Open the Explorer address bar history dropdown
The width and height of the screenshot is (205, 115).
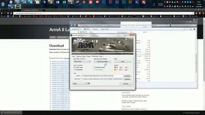click(x=166, y=26)
